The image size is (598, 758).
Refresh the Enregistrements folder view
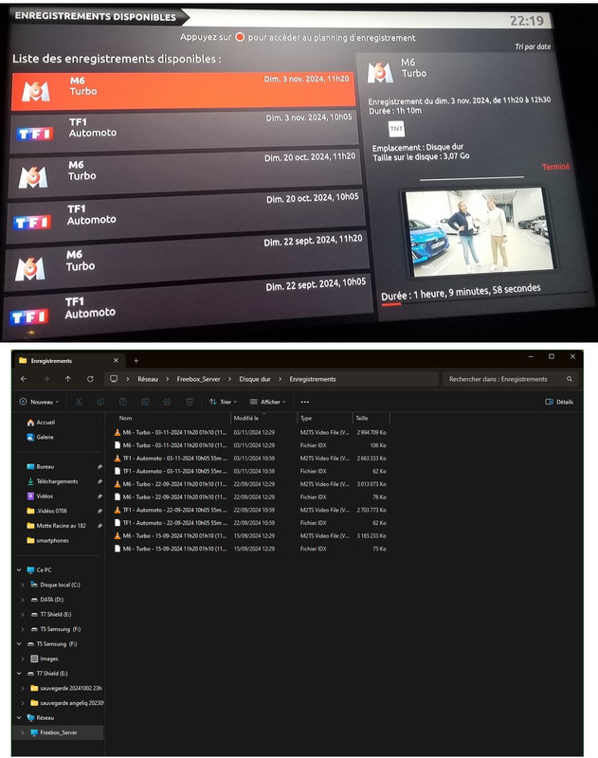pyautogui.click(x=90, y=379)
